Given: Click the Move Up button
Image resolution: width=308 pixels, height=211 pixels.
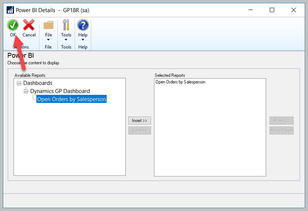Looking at the screenshot, I should tap(282, 121).
